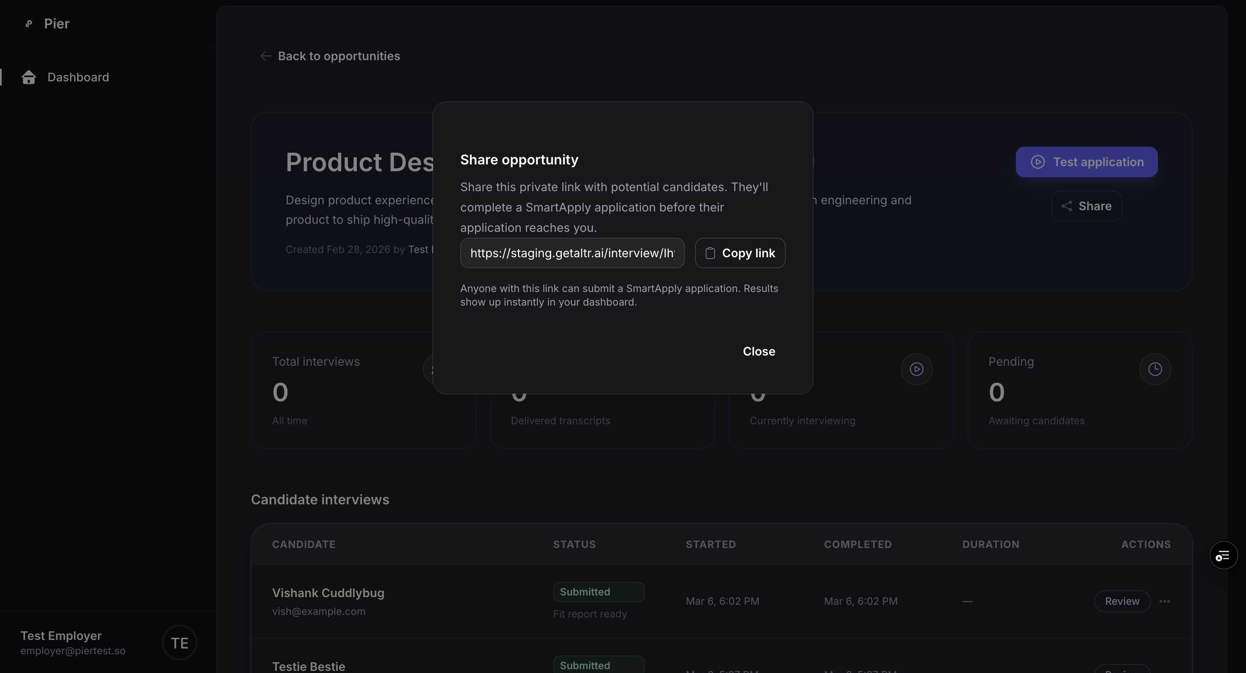Click the Pier logo icon
This screenshot has height=673, width=1246.
tap(28, 24)
